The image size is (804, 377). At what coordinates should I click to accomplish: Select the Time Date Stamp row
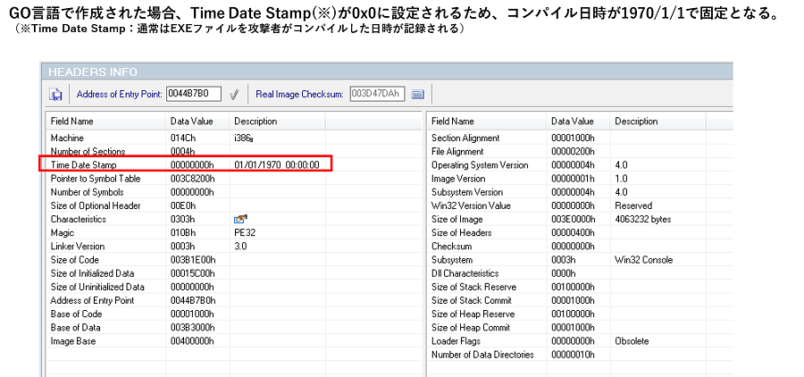(84, 165)
